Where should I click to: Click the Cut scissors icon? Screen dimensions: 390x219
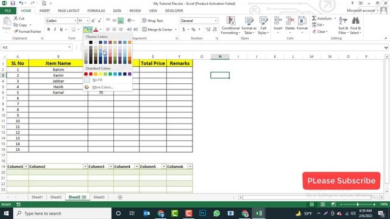16,18
